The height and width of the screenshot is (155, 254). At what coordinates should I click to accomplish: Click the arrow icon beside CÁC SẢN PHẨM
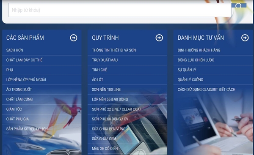coord(74,38)
